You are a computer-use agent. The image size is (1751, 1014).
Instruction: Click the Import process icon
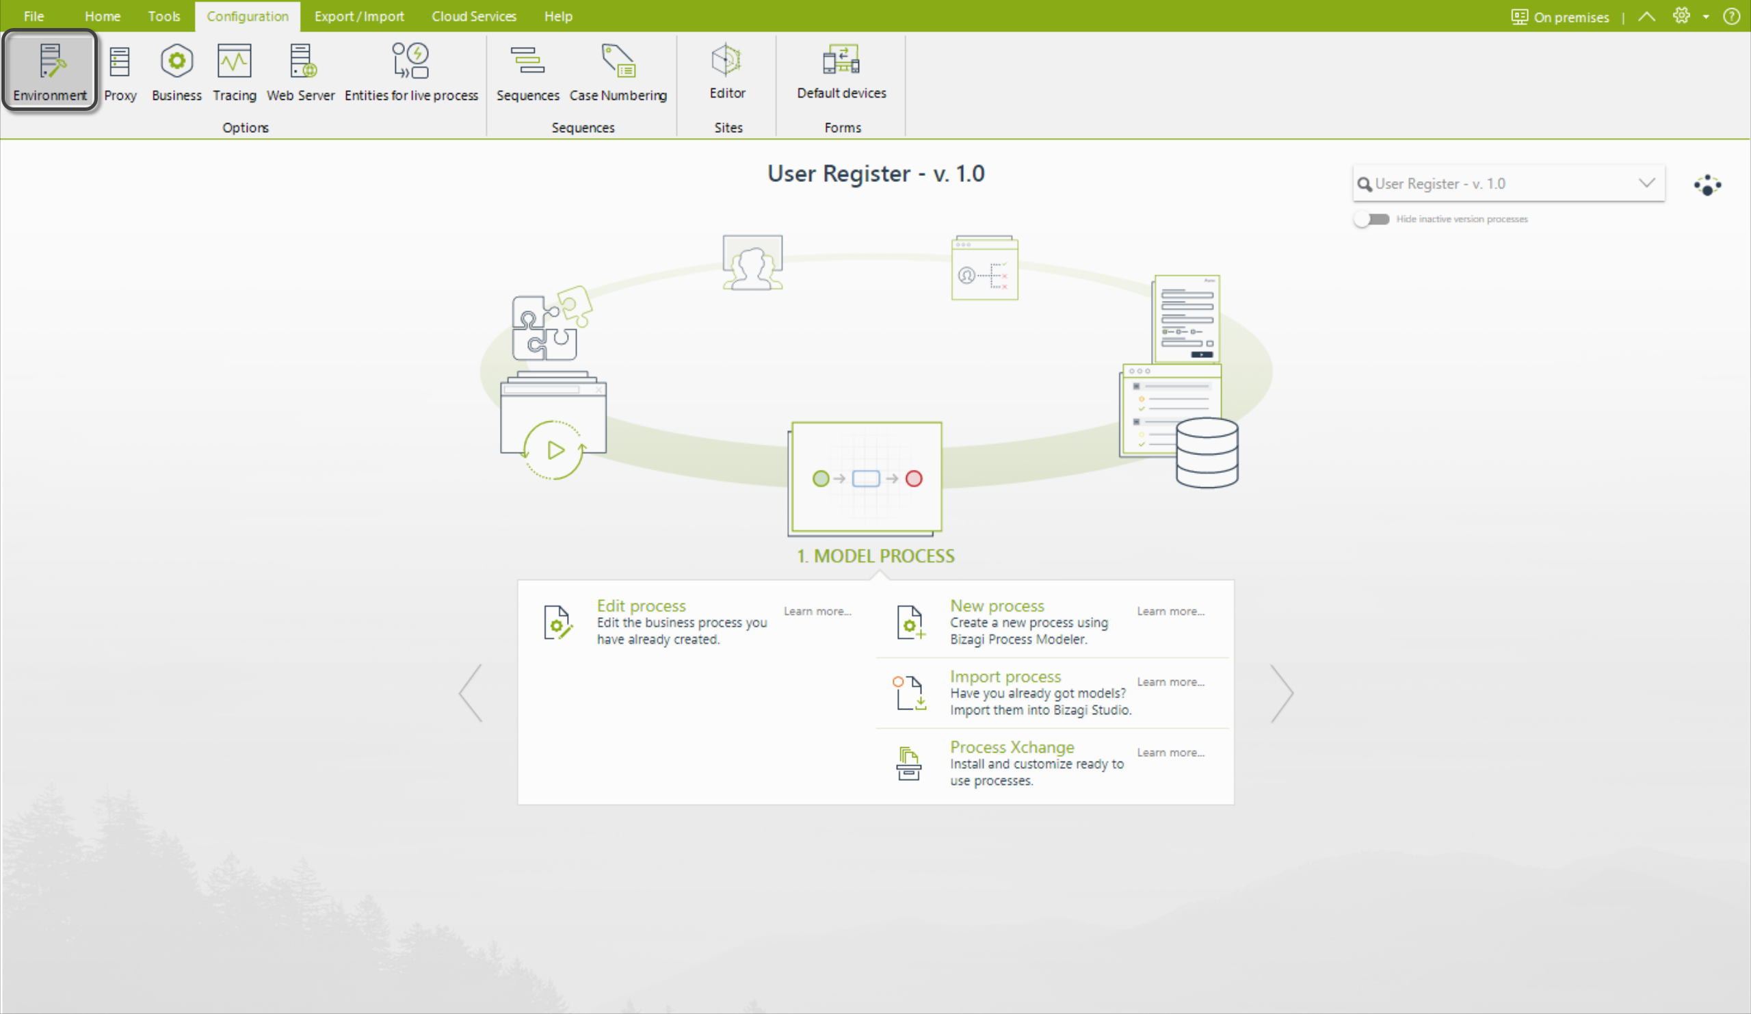[910, 693]
